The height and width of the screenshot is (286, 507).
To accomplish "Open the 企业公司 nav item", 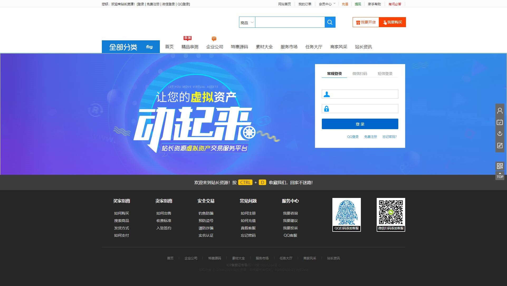I will 214,47.
